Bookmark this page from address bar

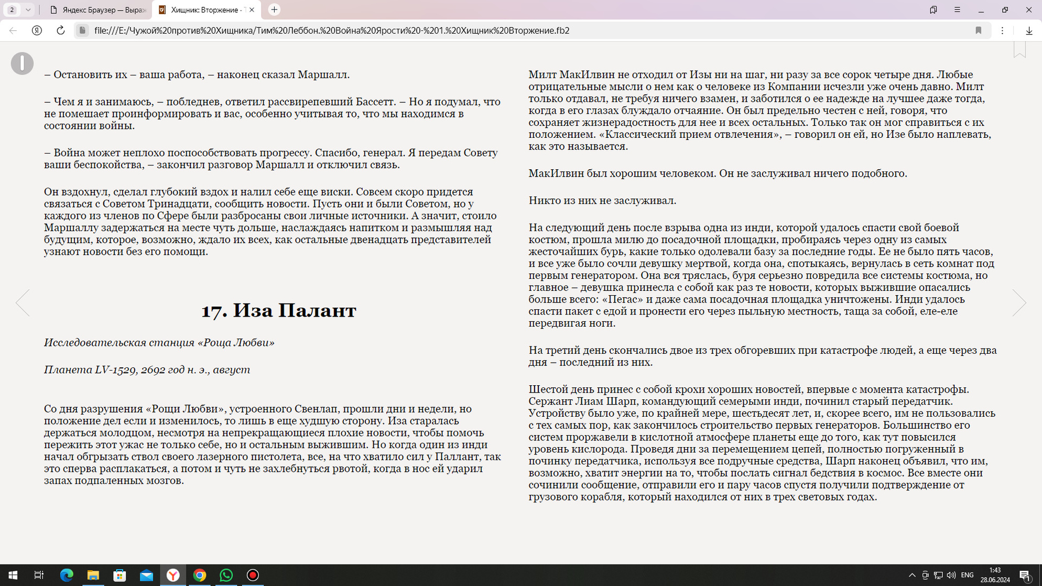[978, 30]
